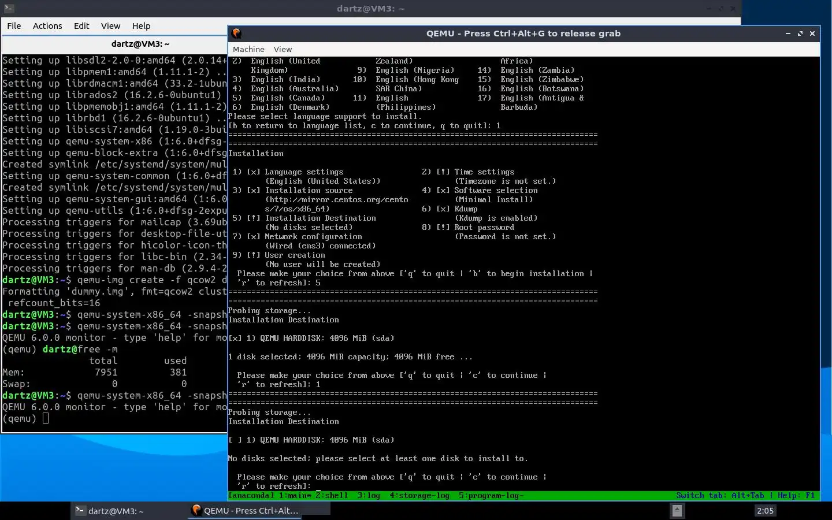The image size is (832, 520).
Task: Click '7) [x] Network configuration' in the installer
Action: pyautogui.click(x=297, y=236)
